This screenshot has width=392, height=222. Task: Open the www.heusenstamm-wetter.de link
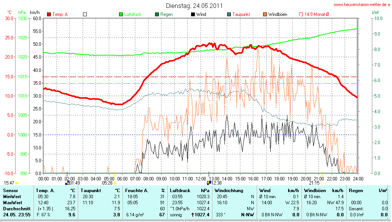click(x=362, y=5)
